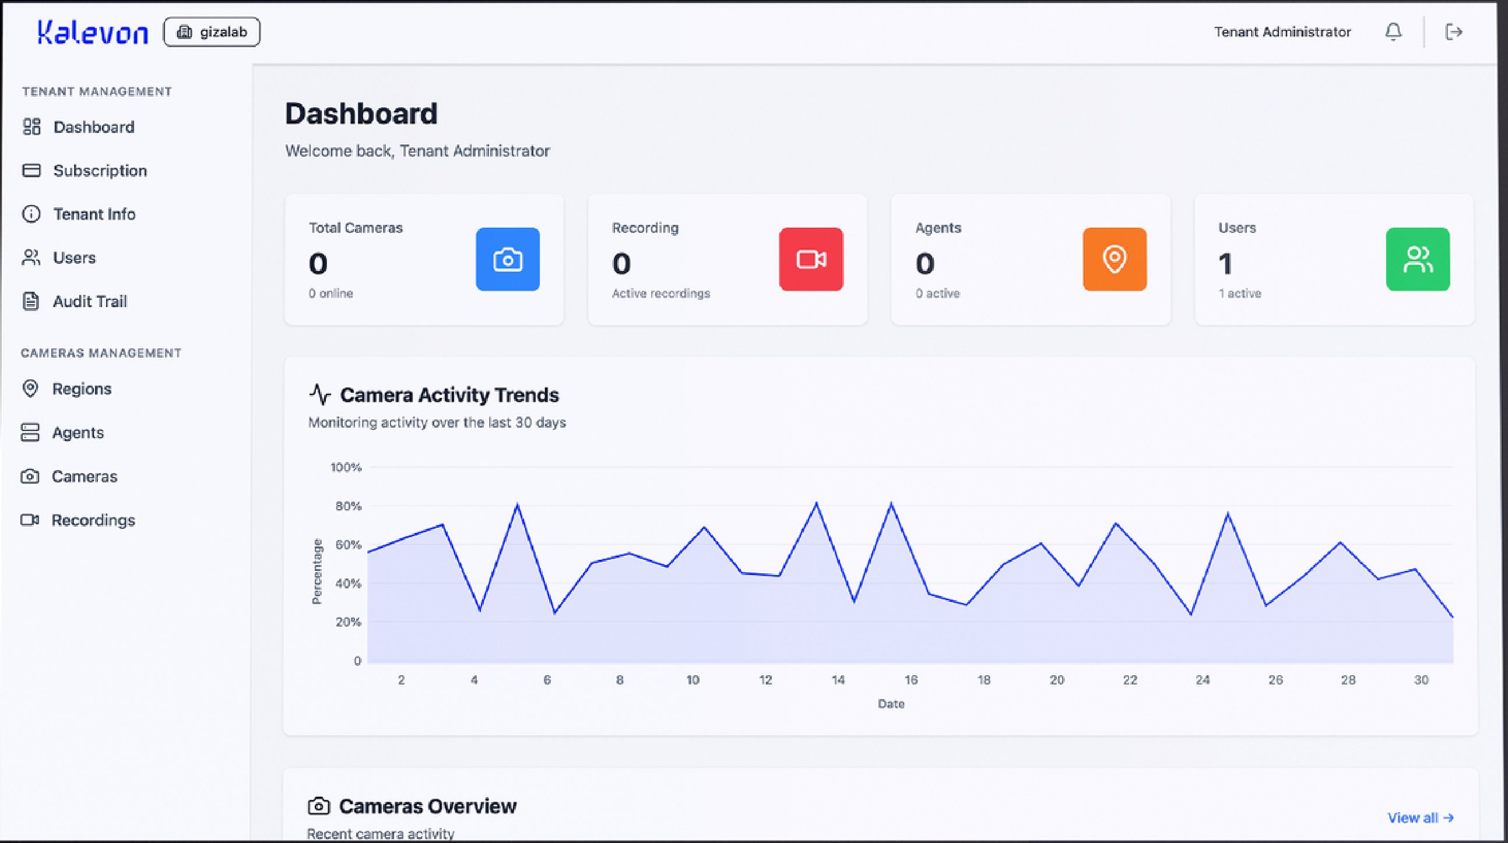Click TENANT MANAGEMENT section label

point(97,91)
